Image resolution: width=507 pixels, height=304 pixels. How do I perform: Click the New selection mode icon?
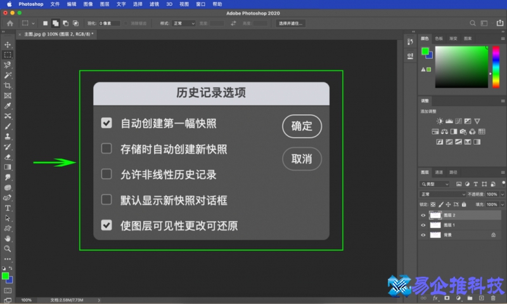(45, 23)
